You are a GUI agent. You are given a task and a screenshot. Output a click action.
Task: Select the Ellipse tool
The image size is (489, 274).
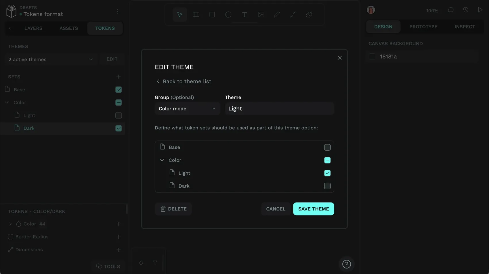228,14
